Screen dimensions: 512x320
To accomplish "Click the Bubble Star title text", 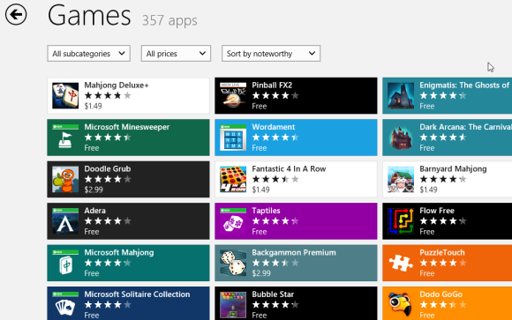I will point(273,294).
